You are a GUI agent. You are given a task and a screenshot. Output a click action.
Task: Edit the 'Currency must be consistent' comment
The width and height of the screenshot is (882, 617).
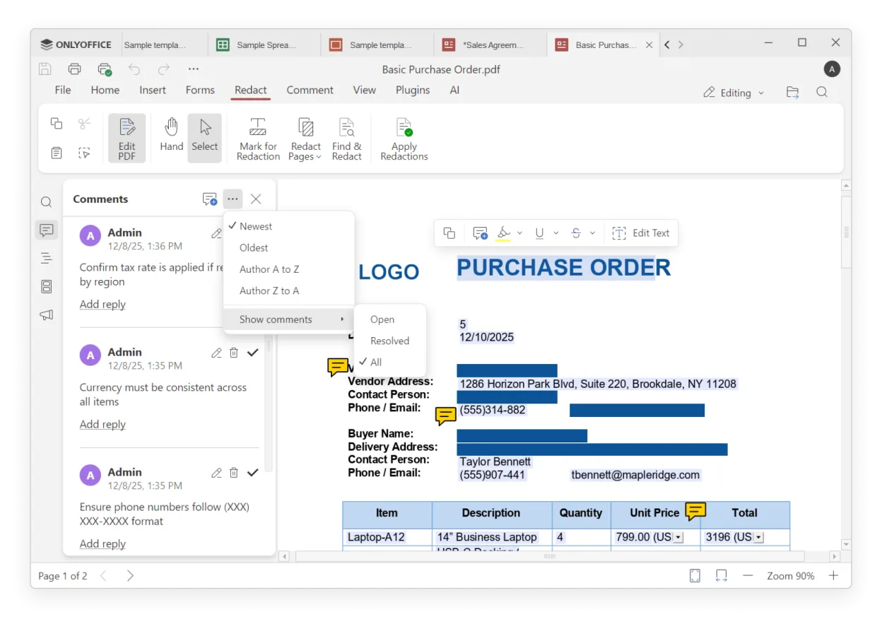point(216,353)
